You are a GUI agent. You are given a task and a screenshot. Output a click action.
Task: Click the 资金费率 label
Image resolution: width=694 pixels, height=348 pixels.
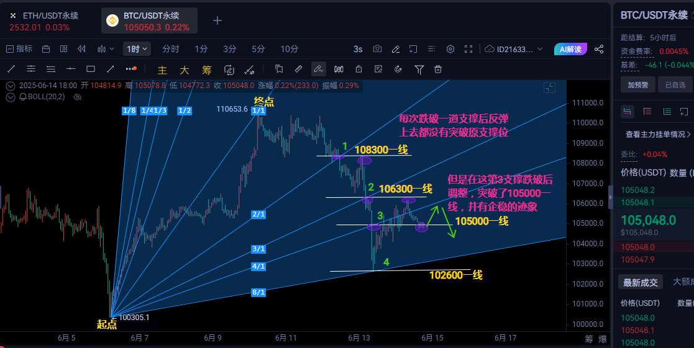(x=636, y=51)
